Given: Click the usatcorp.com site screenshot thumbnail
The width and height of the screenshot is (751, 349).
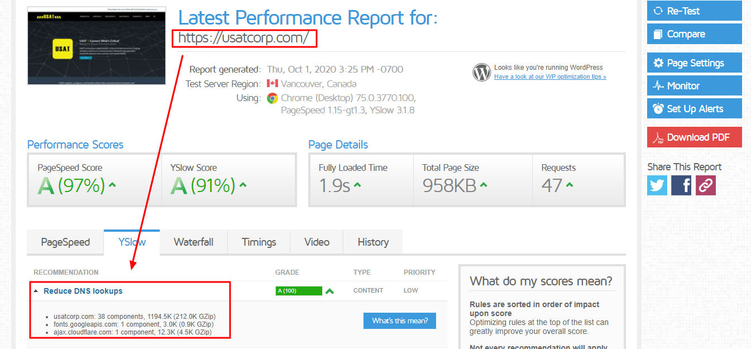Looking at the screenshot, I should pyautogui.click(x=97, y=45).
